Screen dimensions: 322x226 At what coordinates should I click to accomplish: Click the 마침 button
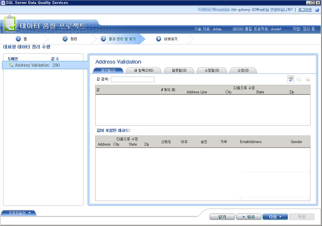[302, 217]
